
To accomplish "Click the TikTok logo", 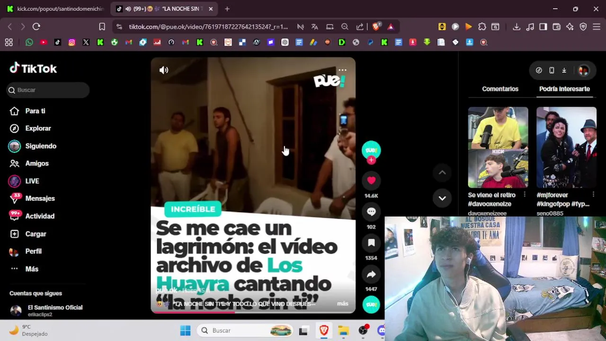I will (33, 69).
